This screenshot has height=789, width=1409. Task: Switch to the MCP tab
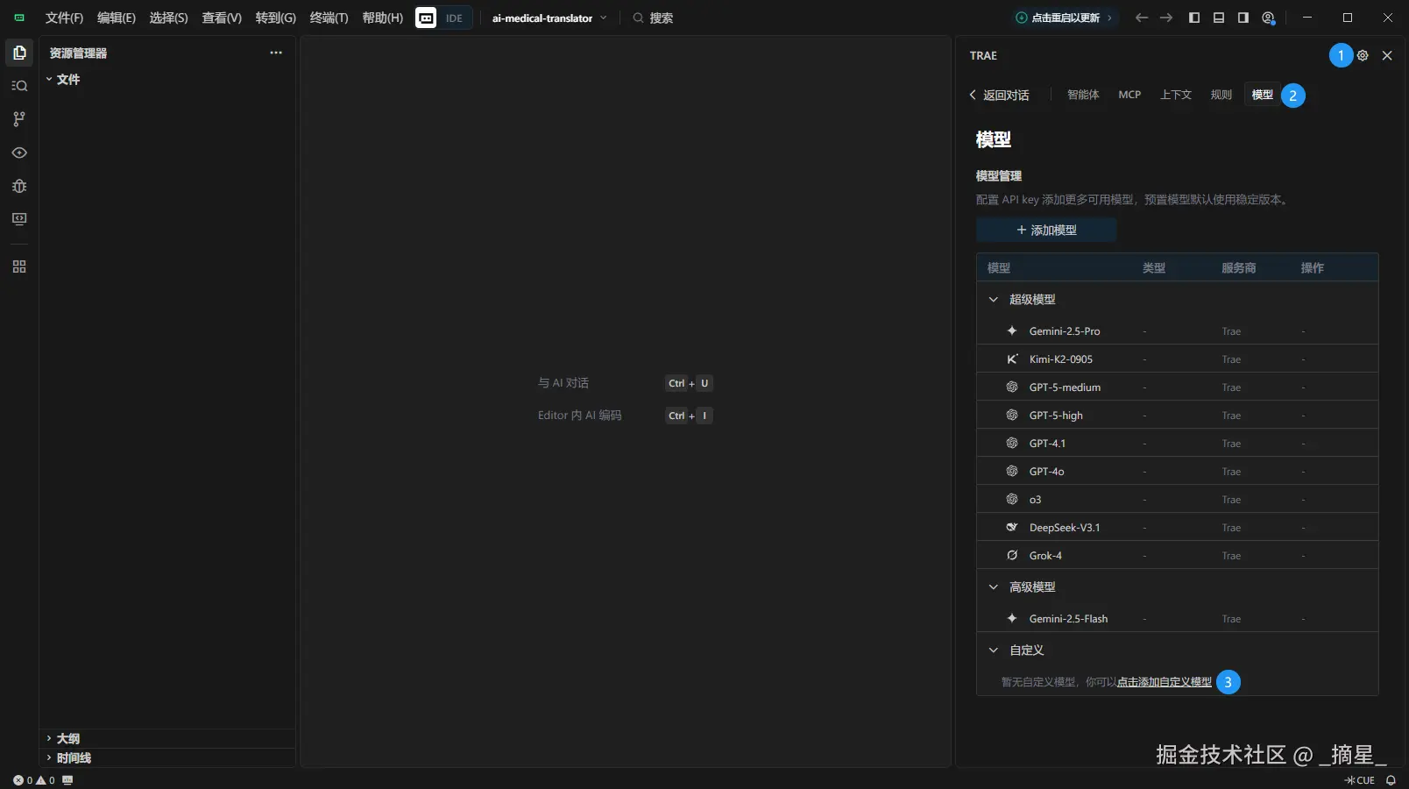1129,95
